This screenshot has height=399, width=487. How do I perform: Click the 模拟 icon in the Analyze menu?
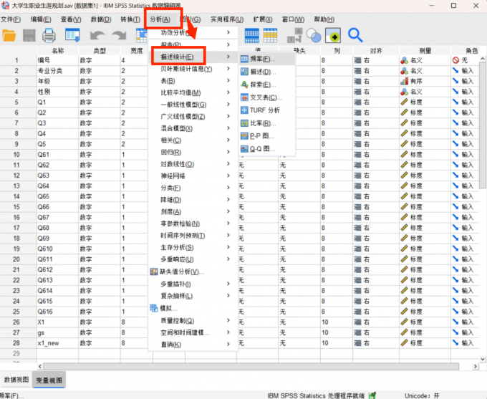154,308
